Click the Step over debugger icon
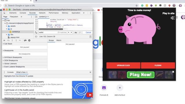185x104 pixels. [x=8, y=40]
